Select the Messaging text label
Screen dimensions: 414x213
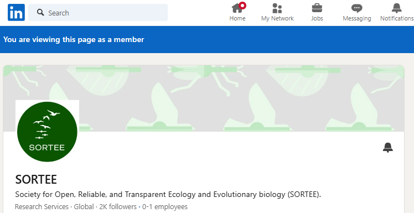(x=356, y=18)
